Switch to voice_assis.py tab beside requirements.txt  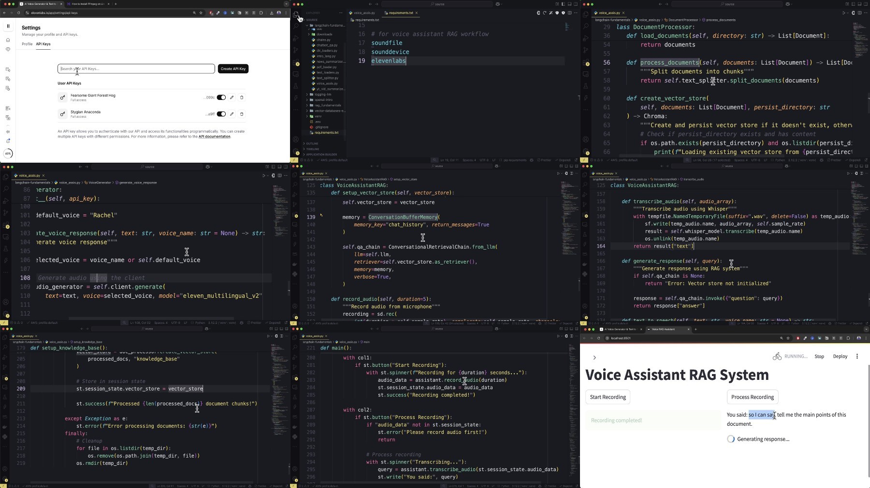[363, 13]
